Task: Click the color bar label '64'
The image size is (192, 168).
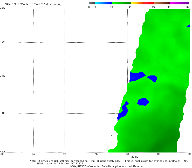Action: coord(169,7)
